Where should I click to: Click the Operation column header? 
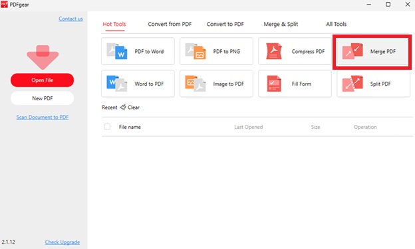[x=365, y=127]
